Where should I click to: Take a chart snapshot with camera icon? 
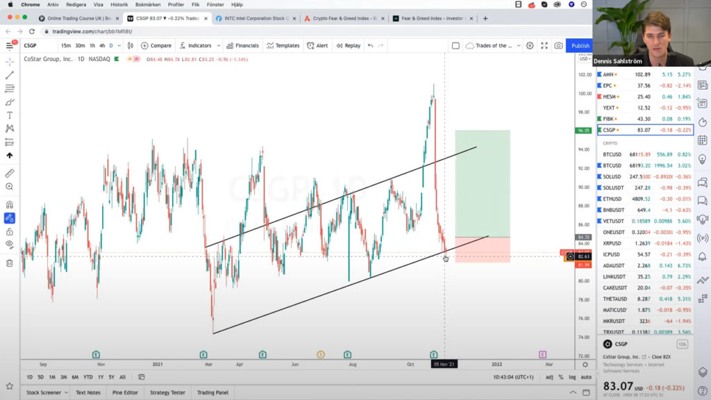559,45
